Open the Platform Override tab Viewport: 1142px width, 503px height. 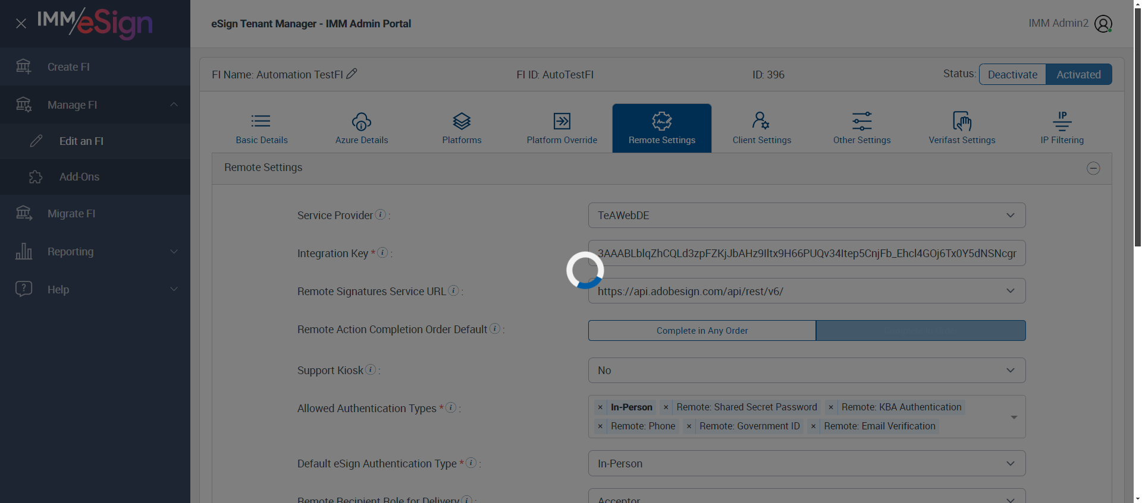coord(562,128)
